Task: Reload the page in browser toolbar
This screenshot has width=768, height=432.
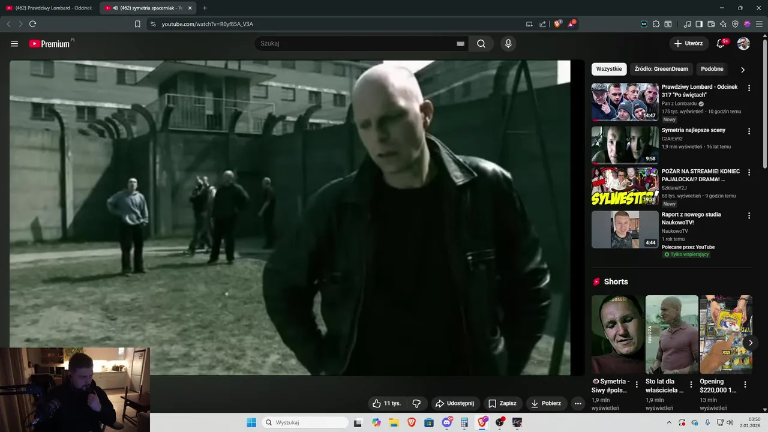Action: 32,24
